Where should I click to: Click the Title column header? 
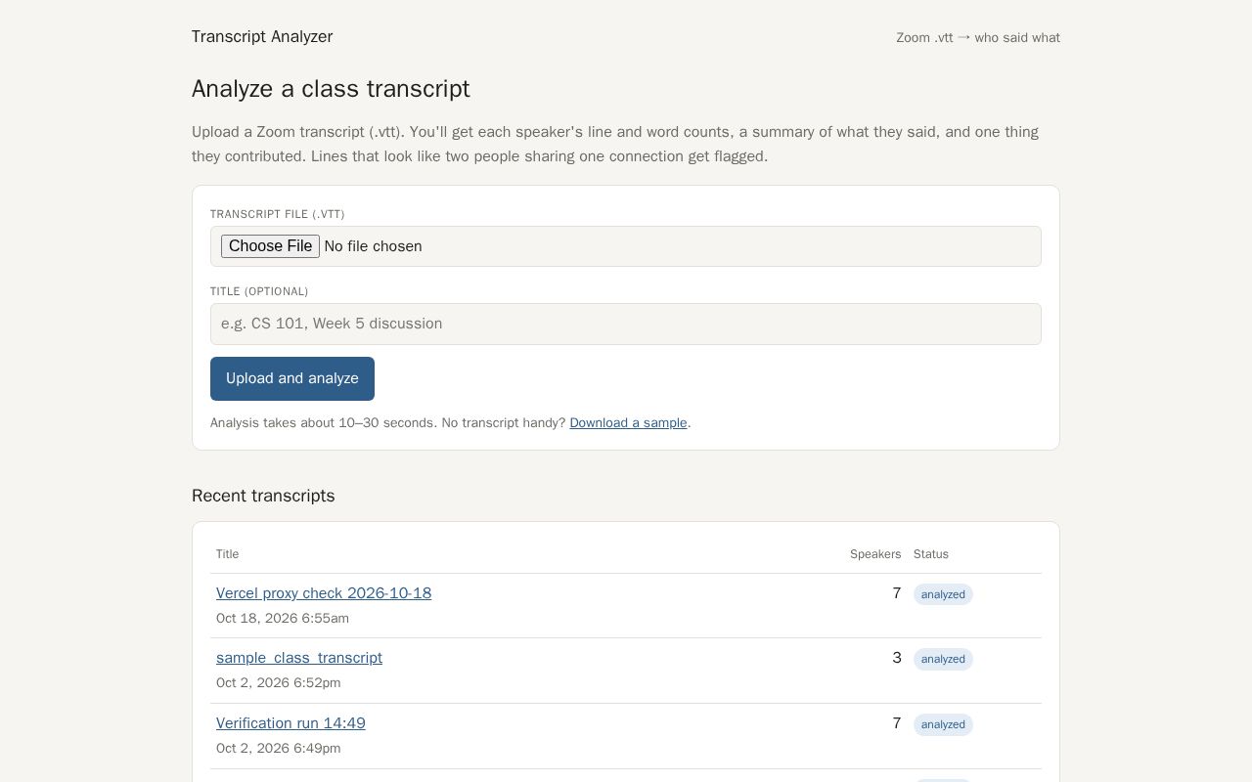(x=227, y=554)
